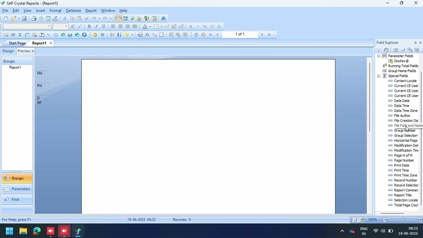Click the Insert Line icon

tap(49, 35)
